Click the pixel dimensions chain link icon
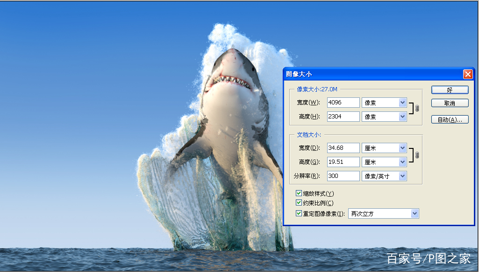The width and height of the screenshot is (479, 272). coord(417,109)
